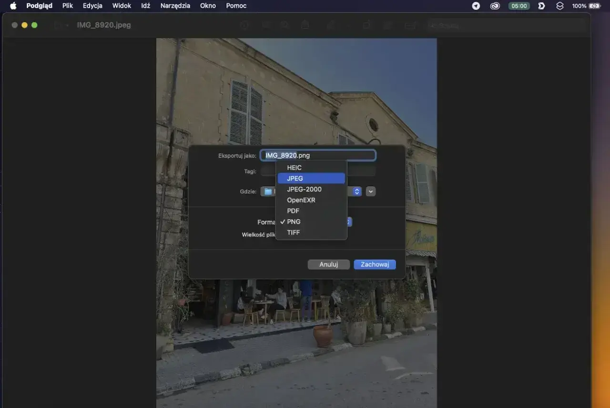Screen dimensions: 610x408
Task: Click the folder icon in Gdzie field
Action: [268, 192]
